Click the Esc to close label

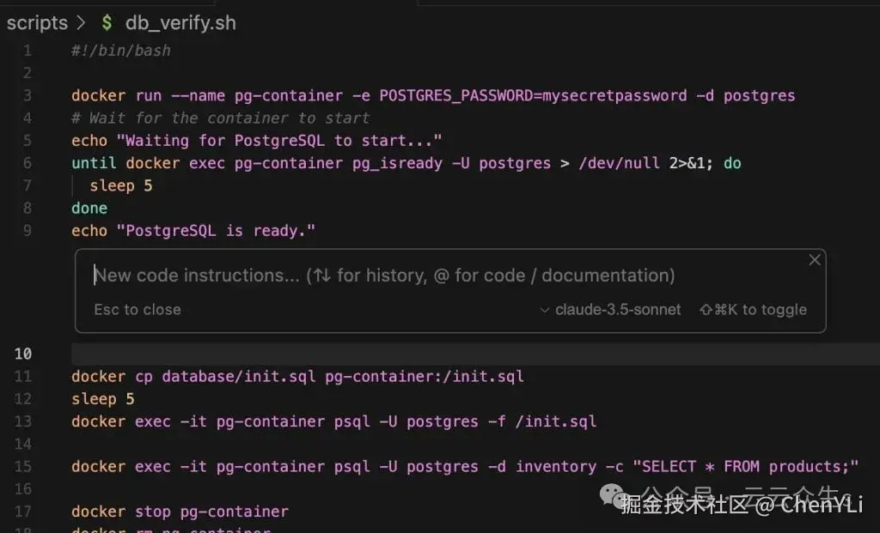tap(137, 309)
